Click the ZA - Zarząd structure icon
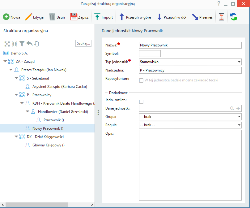The image size is (250, 208). (11, 62)
